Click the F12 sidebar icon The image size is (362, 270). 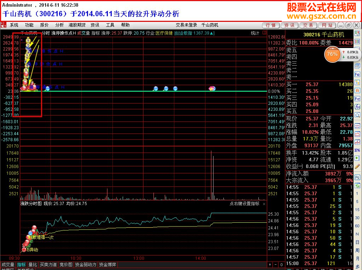point(357,99)
